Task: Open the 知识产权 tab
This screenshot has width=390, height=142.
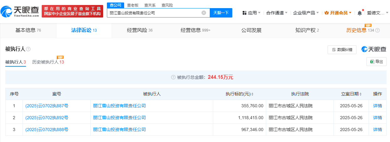Action: tap(307, 30)
